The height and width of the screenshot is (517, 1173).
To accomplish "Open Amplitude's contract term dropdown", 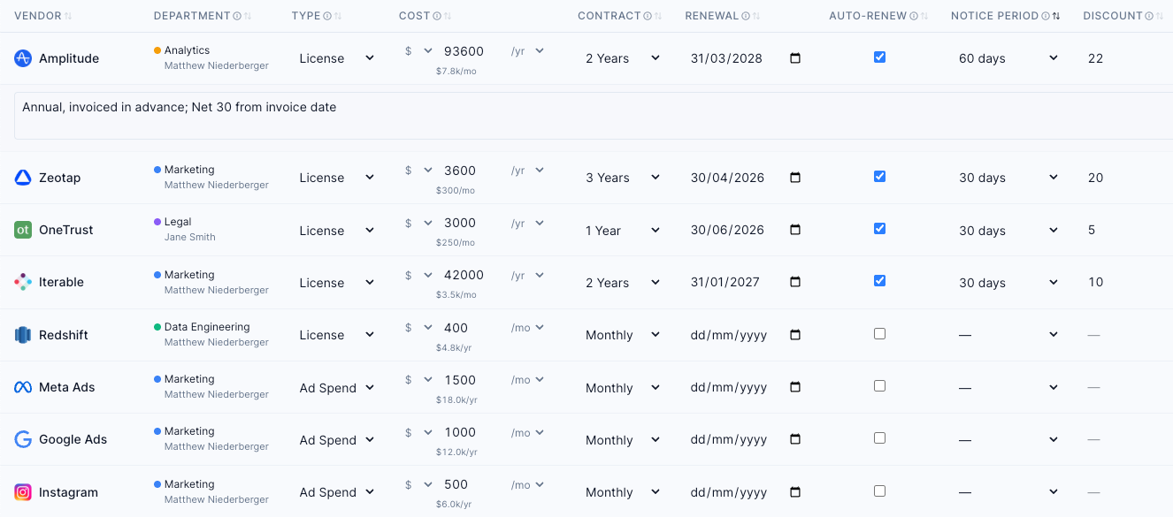I will click(x=622, y=57).
